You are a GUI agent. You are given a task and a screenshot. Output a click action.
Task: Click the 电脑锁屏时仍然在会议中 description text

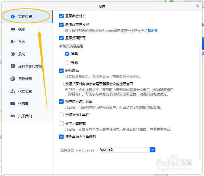click(x=113, y=107)
